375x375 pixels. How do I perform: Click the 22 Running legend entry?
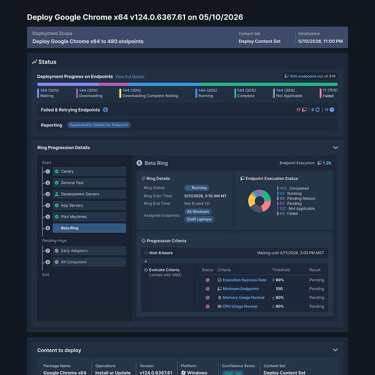coord(289,194)
